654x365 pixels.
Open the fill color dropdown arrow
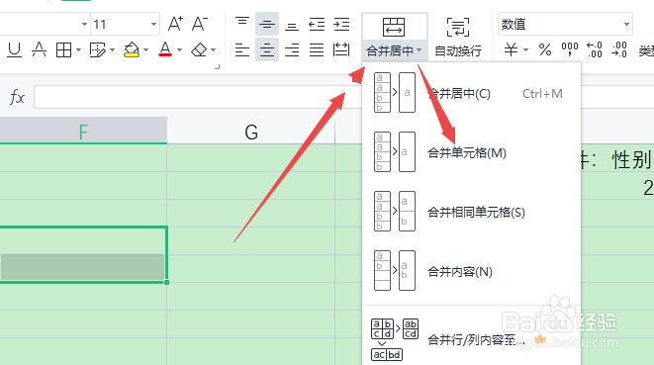(146, 50)
